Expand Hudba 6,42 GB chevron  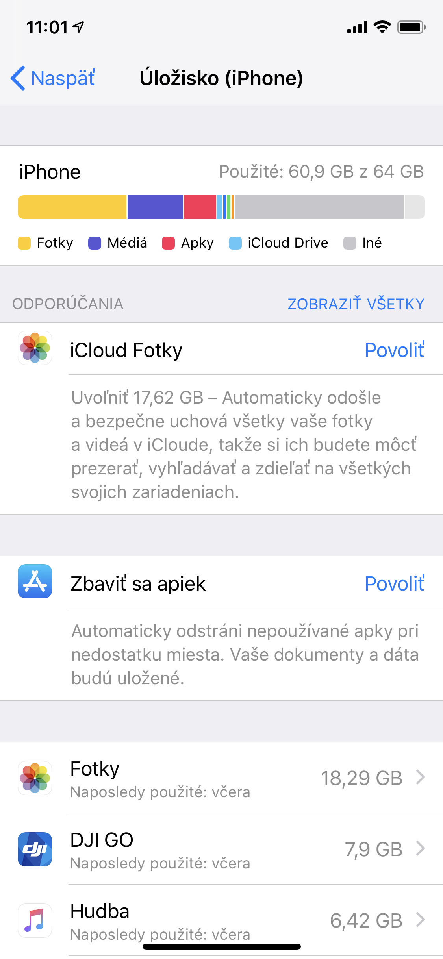coord(421,920)
